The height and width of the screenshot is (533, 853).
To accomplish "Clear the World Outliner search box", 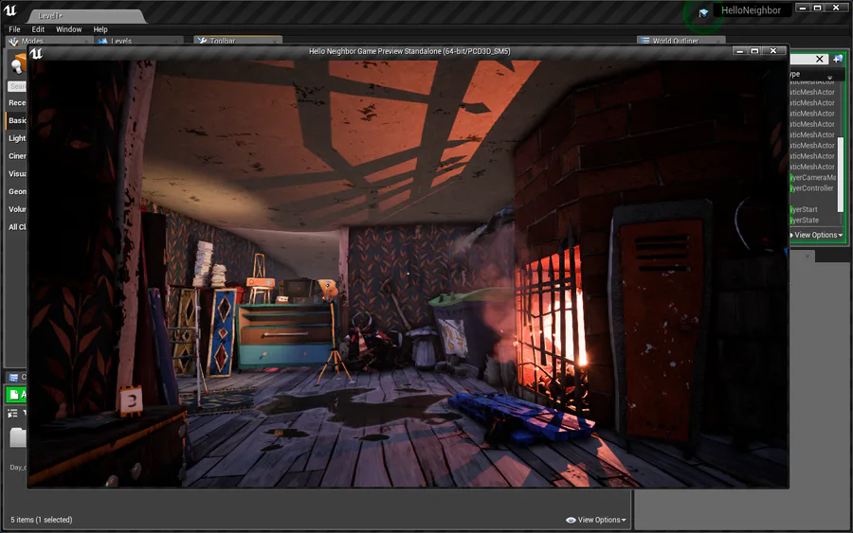I will tap(819, 59).
